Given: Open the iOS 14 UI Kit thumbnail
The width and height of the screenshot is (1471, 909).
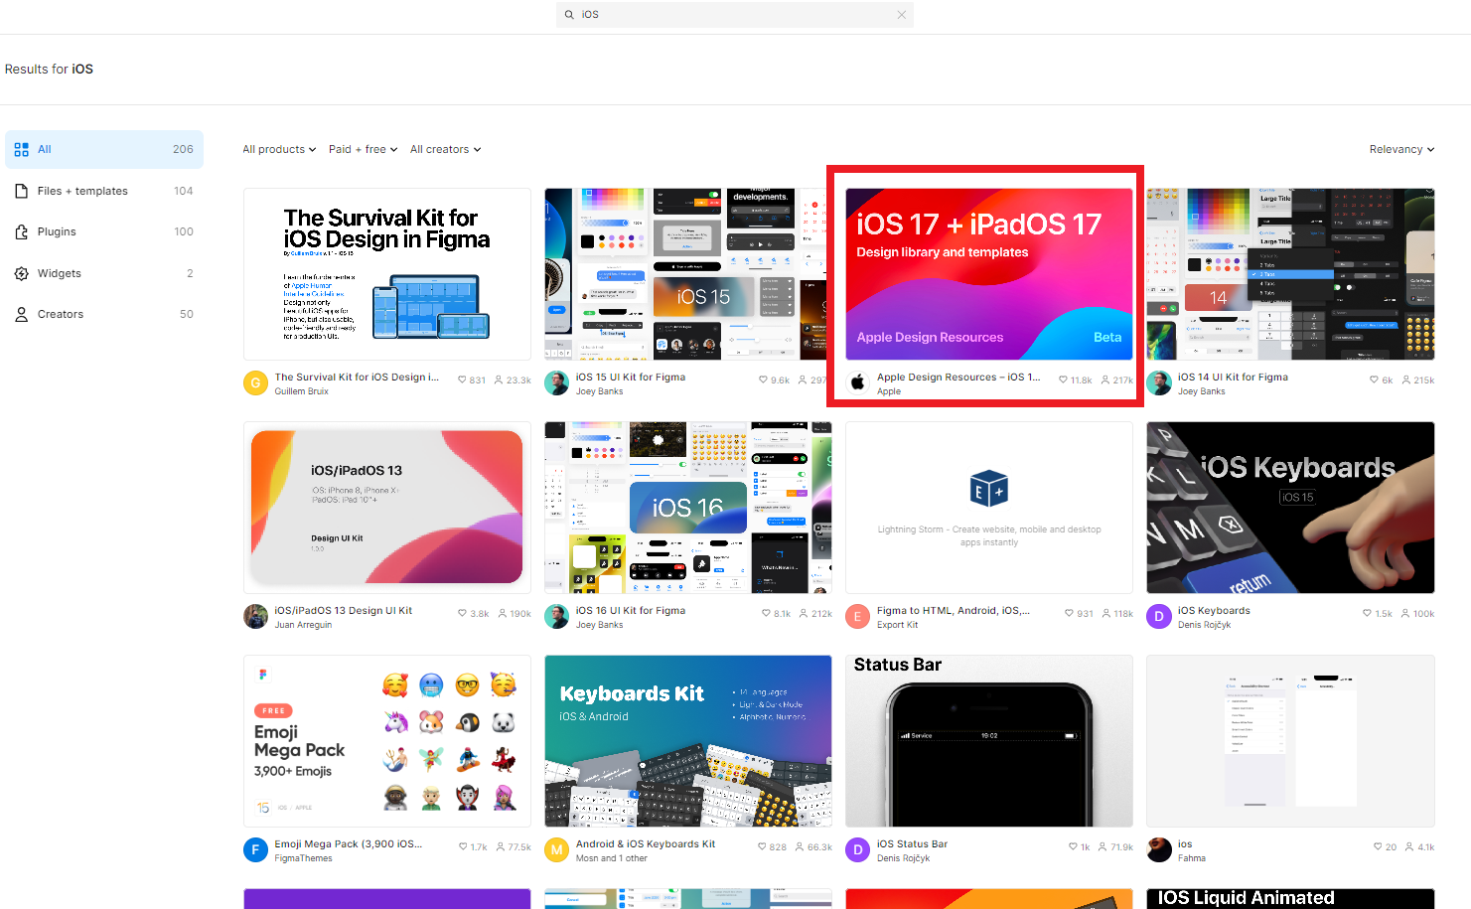Looking at the screenshot, I should tap(1290, 274).
